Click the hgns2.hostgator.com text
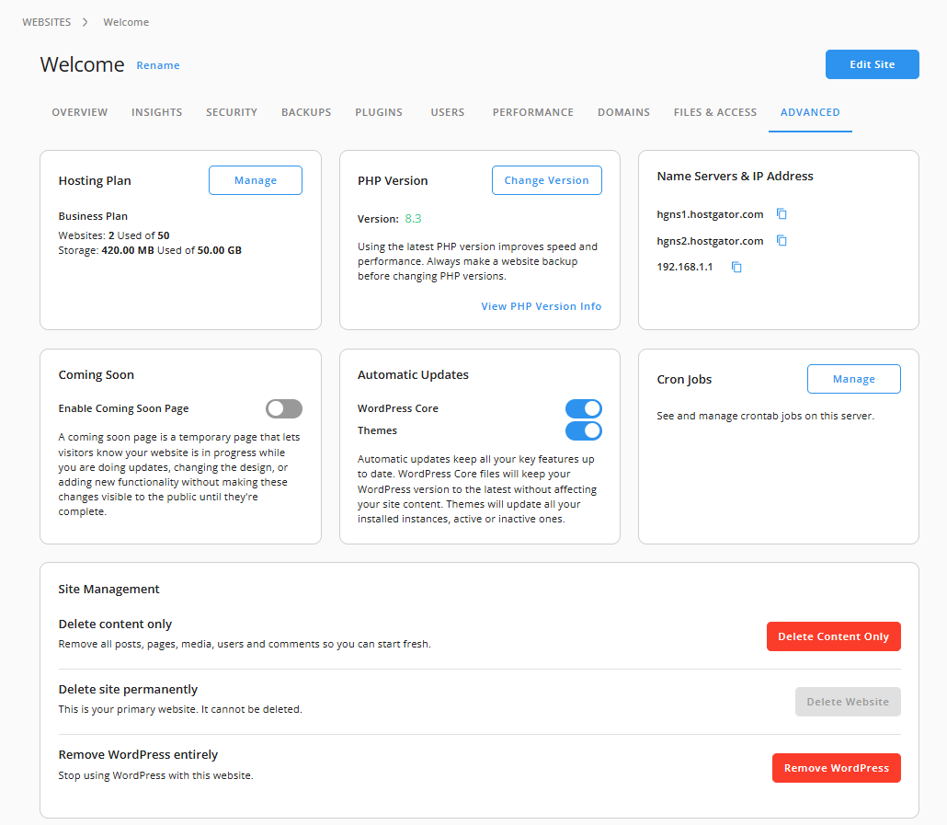This screenshot has width=947, height=825. [x=710, y=241]
